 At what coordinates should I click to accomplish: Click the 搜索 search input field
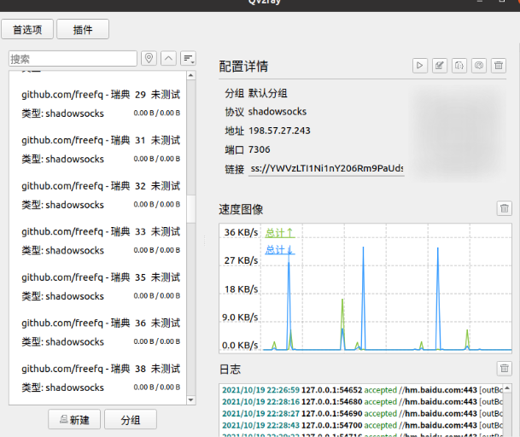[73, 59]
